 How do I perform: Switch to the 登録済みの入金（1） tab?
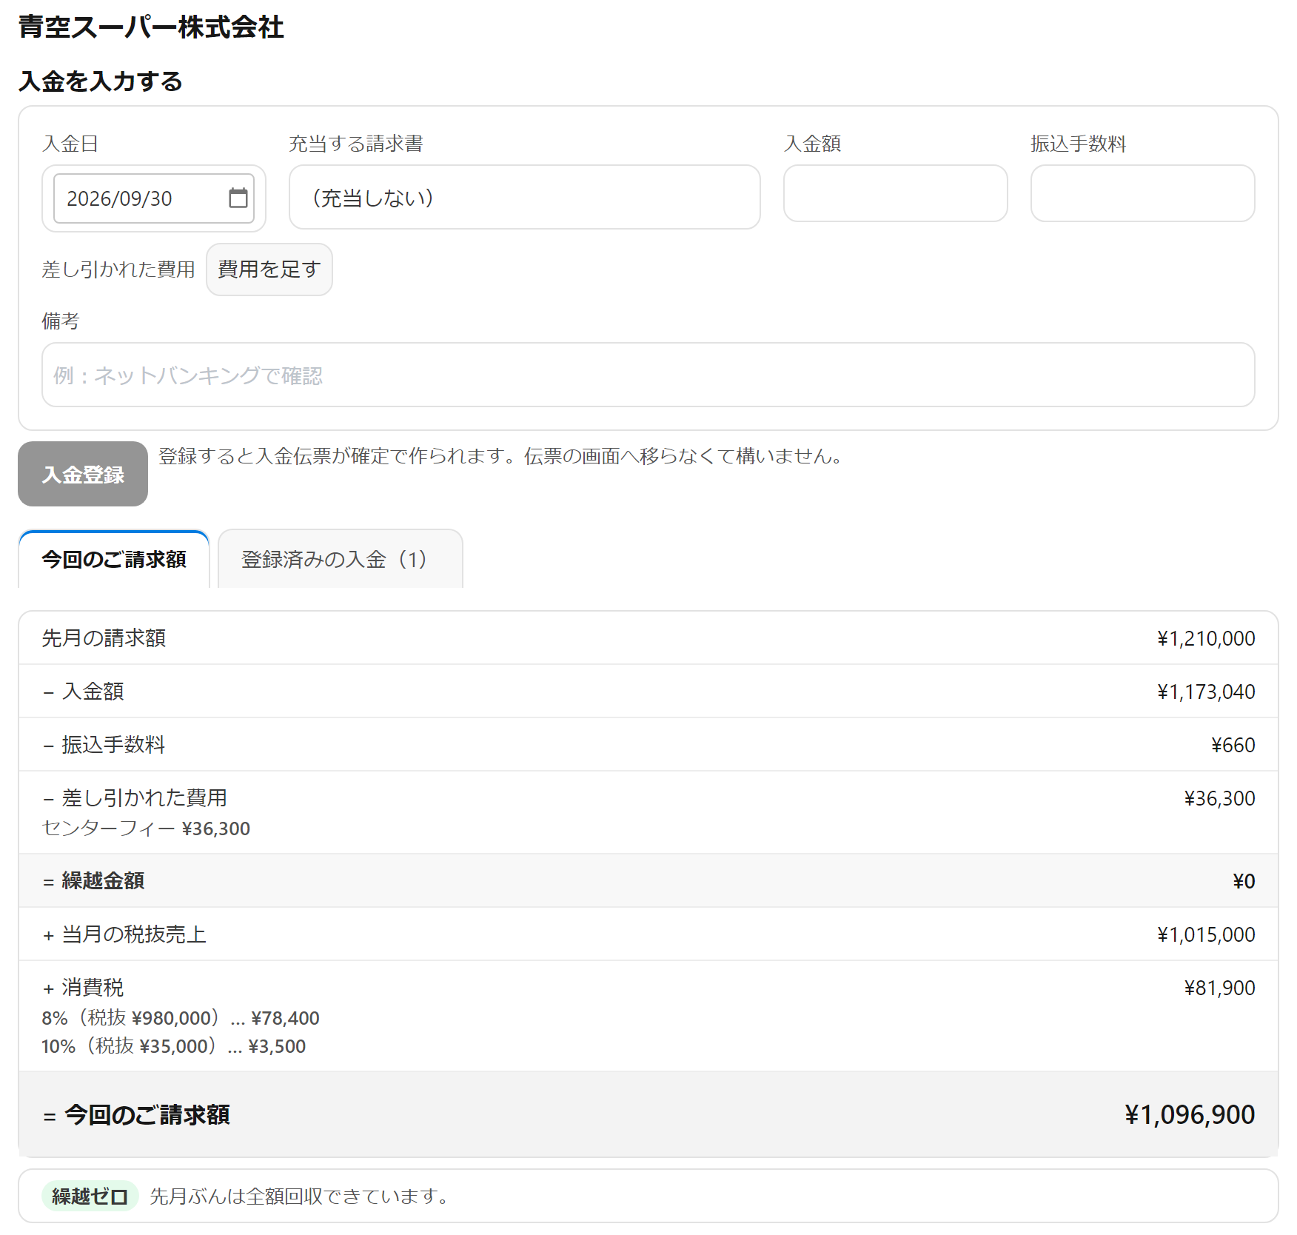(x=341, y=559)
